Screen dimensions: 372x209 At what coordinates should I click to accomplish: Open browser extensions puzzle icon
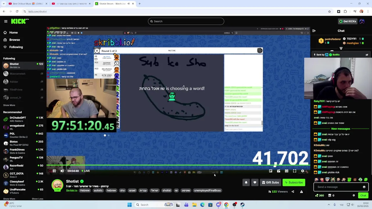(345, 12)
